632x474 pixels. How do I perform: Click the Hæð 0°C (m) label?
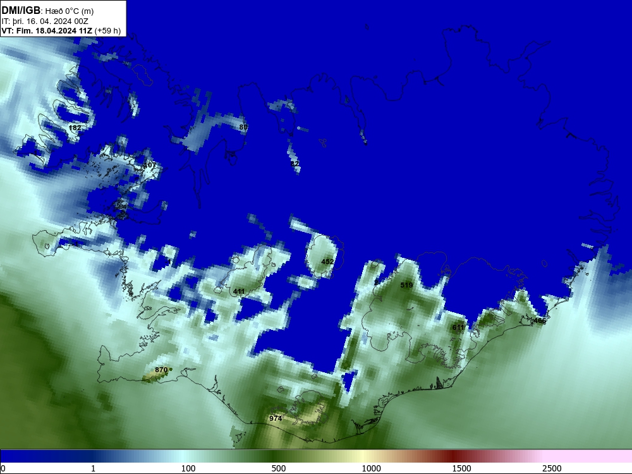pyautogui.click(x=70, y=11)
